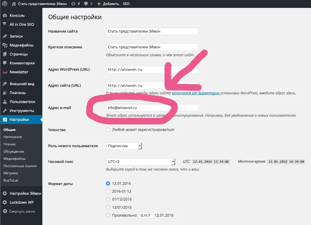
Task: Open Пользователи menu item
Action: pos(22,102)
